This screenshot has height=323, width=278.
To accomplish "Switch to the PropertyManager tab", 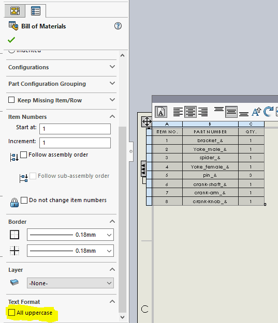I will tap(36, 11).
